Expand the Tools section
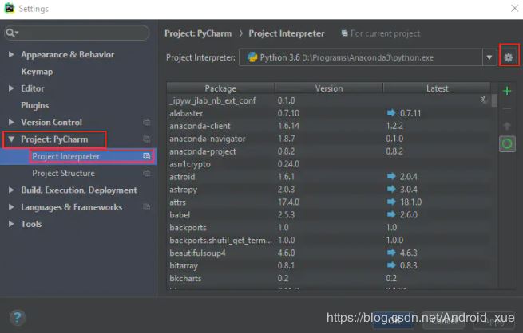523x333 pixels. tap(11, 224)
